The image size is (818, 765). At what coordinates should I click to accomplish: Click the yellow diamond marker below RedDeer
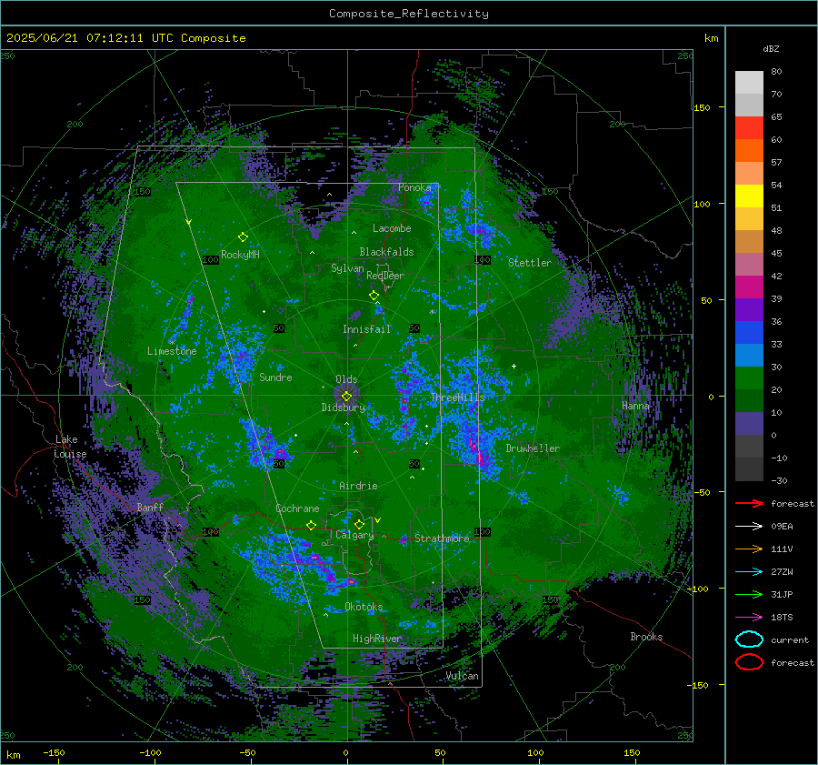[x=374, y=296]
